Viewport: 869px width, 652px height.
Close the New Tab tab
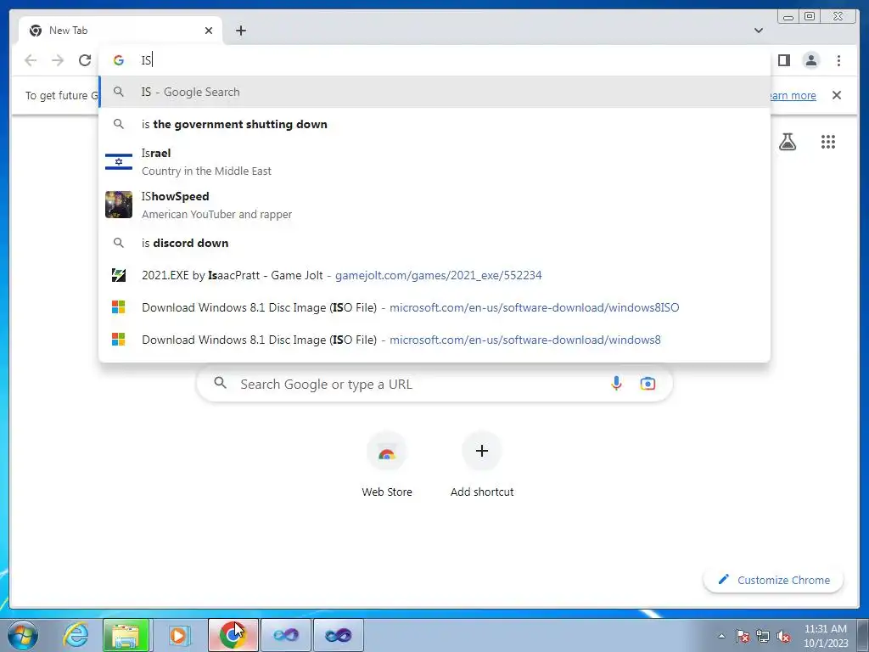coord(209,31)
